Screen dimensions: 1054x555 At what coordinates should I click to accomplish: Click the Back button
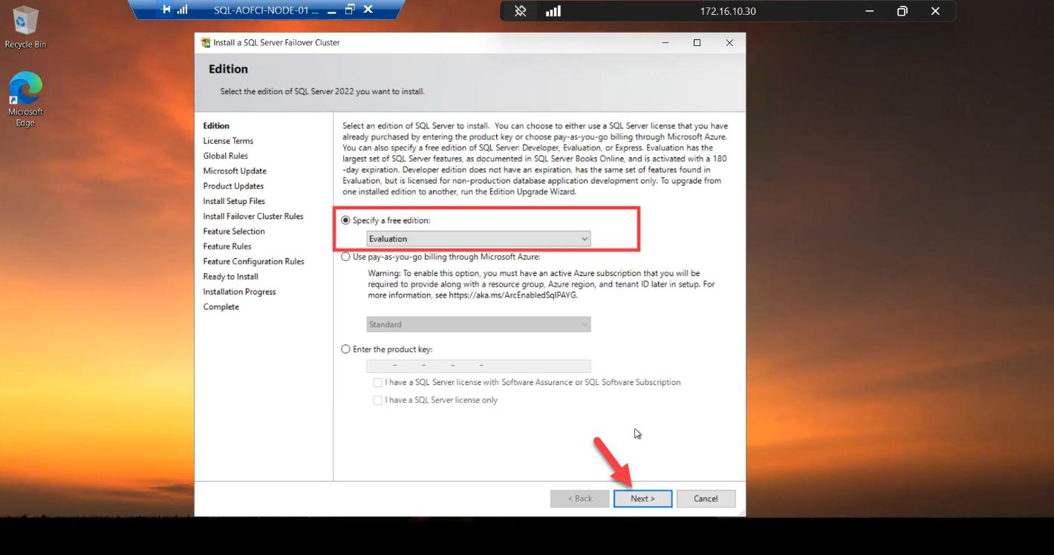click(579, 499)
